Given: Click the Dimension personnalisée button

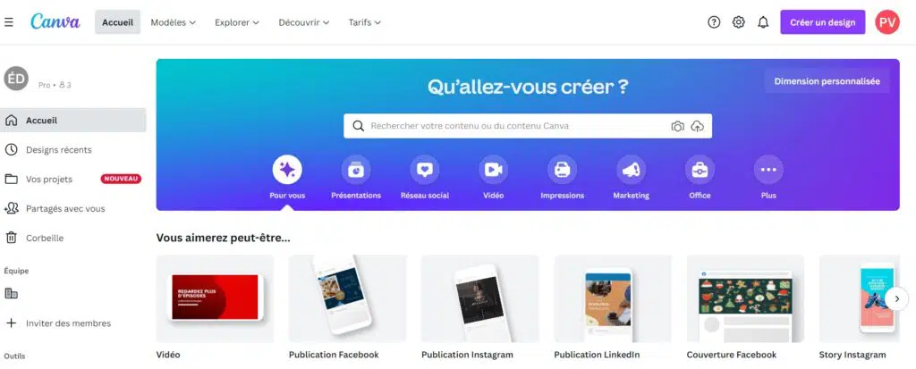Looking at the screenshot, I should 827,81.
